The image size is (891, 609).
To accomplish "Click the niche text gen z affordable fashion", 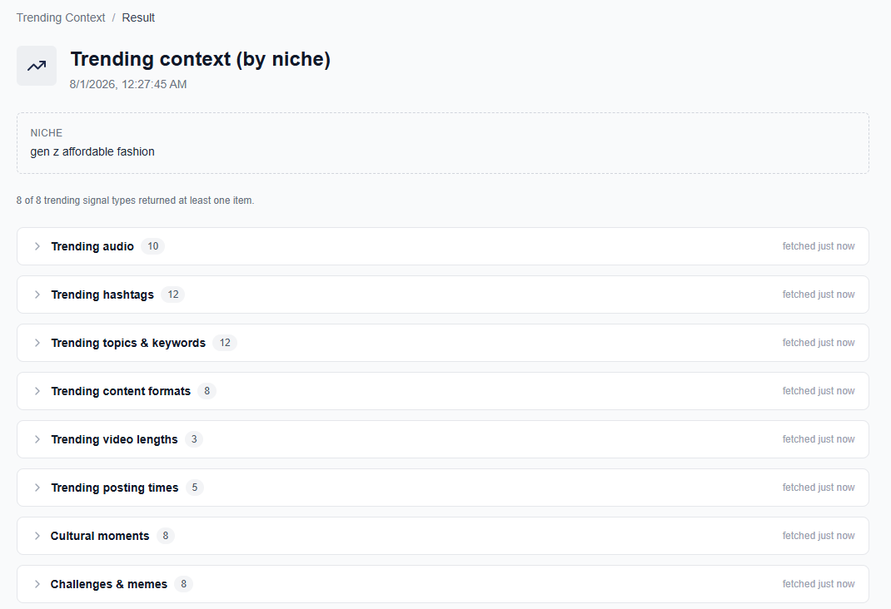I will pos(92,151).
